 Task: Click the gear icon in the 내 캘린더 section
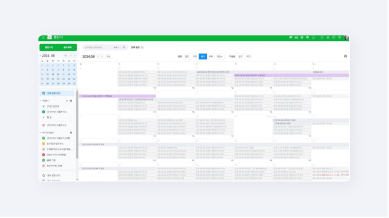[71, 101]
